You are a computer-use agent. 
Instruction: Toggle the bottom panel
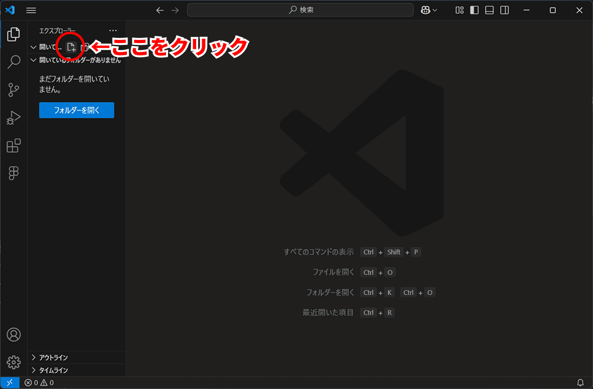[x=489, y=10]
